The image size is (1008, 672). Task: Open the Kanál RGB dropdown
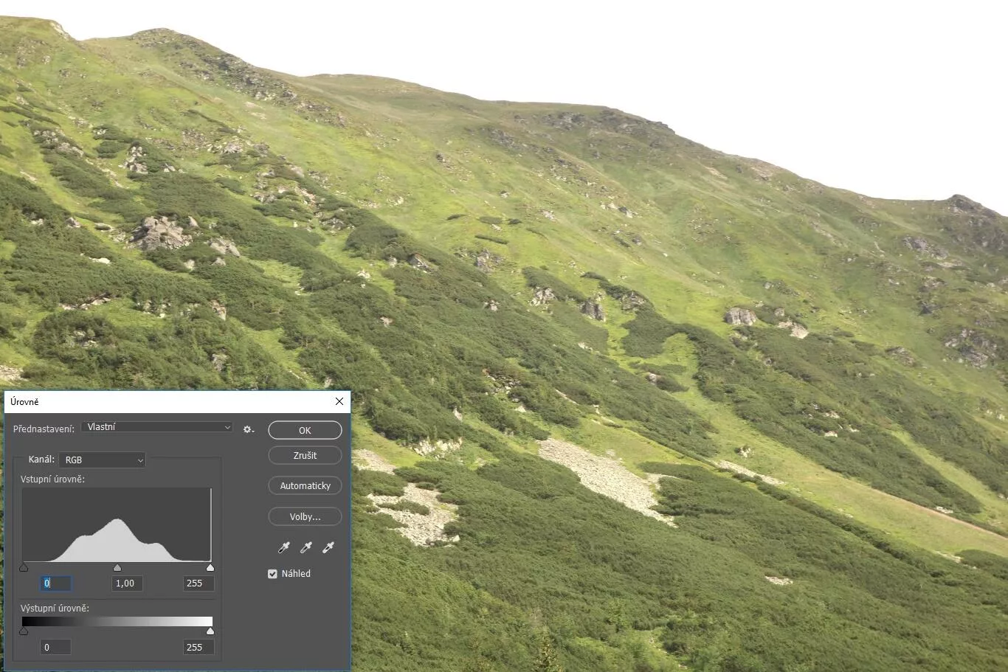point(103,460)
